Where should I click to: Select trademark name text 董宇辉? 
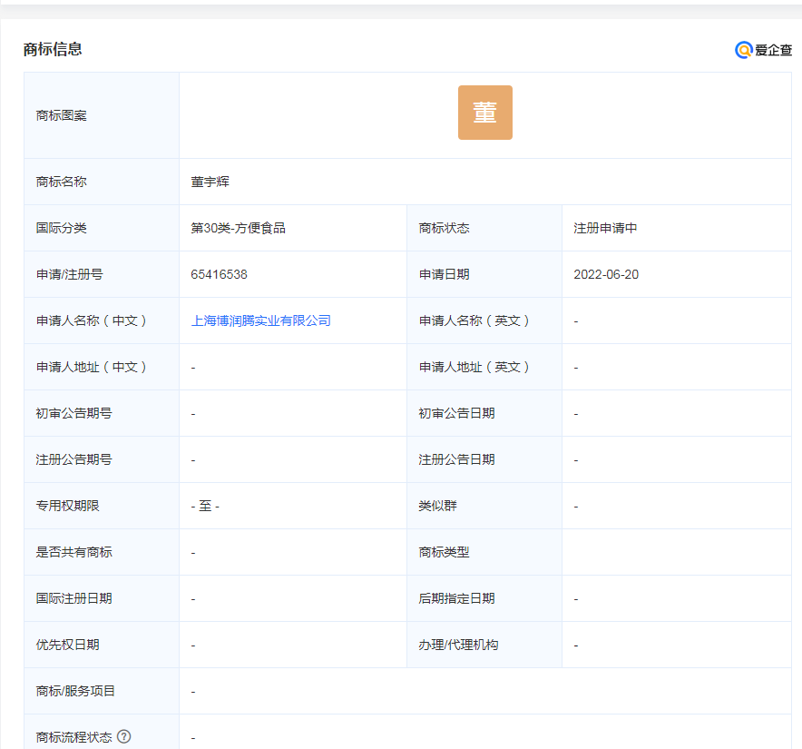point(210,182)
